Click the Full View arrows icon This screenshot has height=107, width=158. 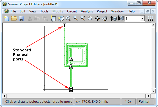tap(97, 18)
